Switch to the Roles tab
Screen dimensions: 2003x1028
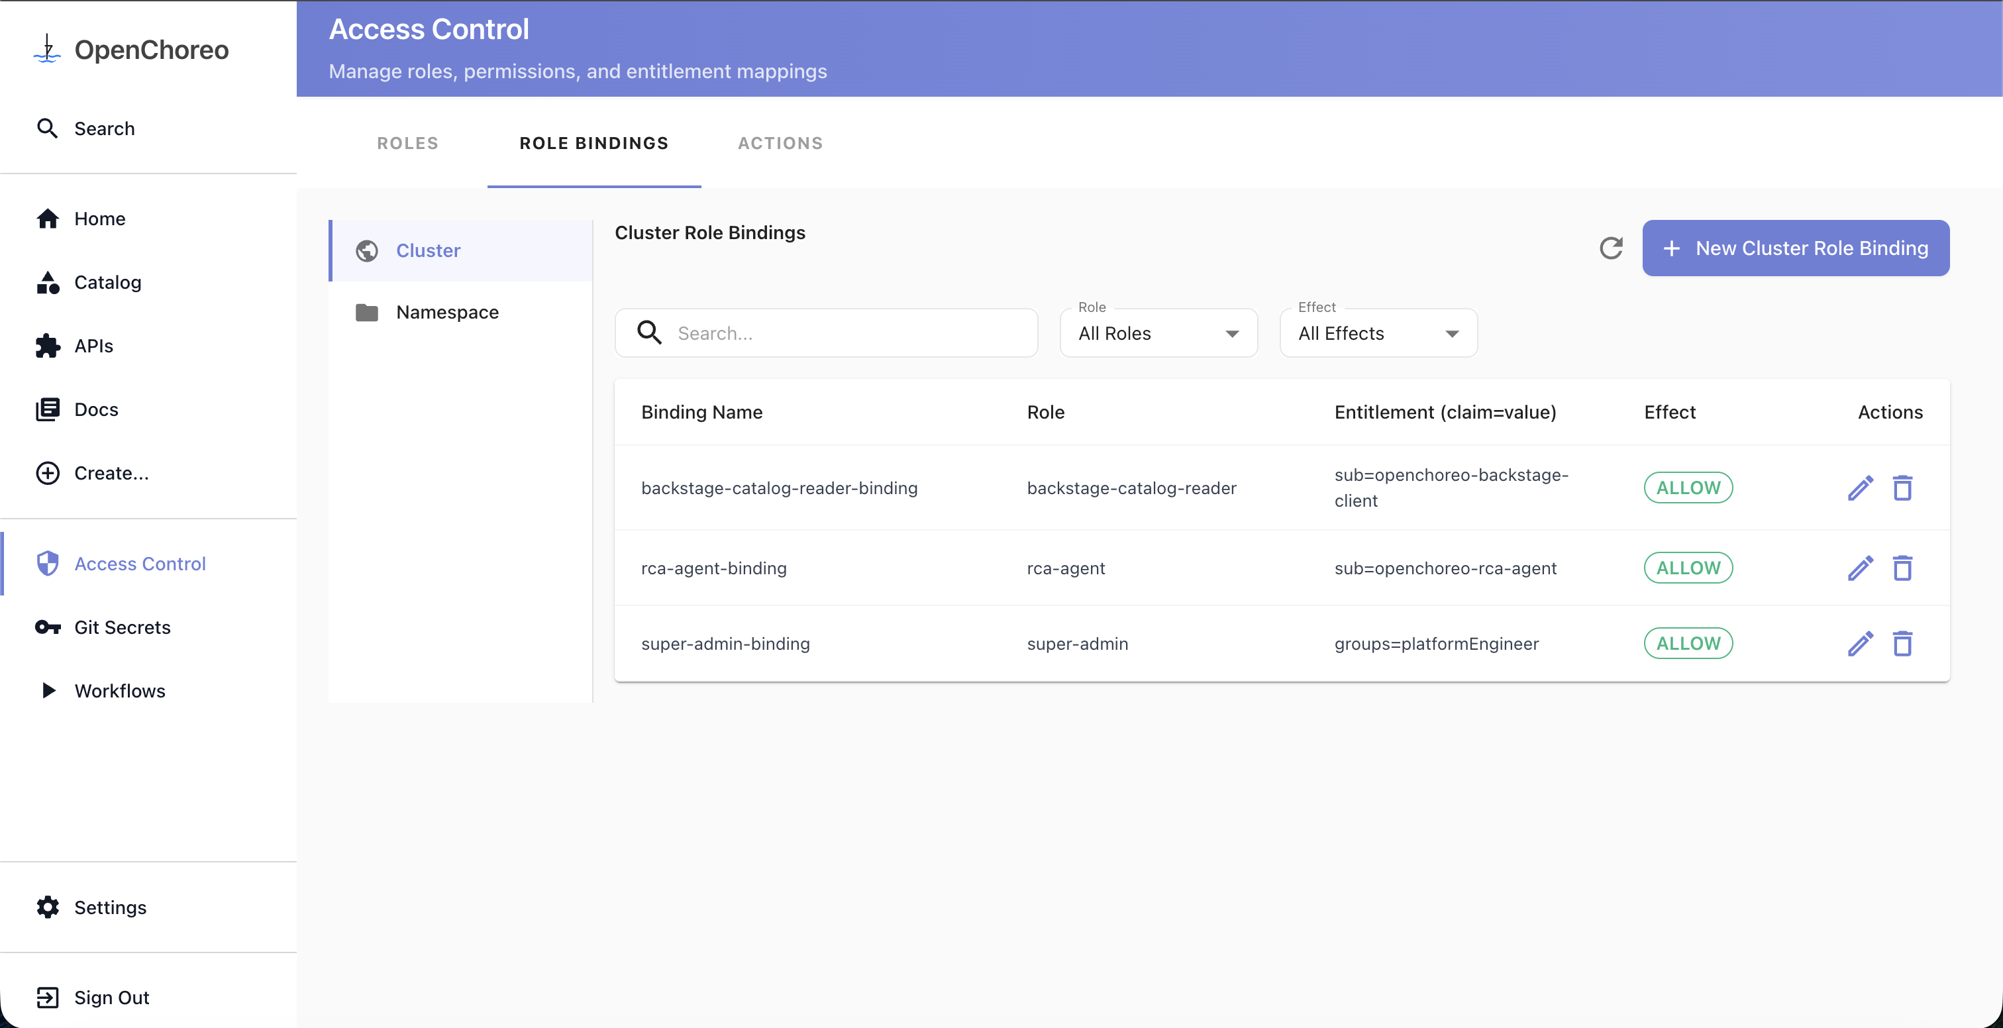407,143
